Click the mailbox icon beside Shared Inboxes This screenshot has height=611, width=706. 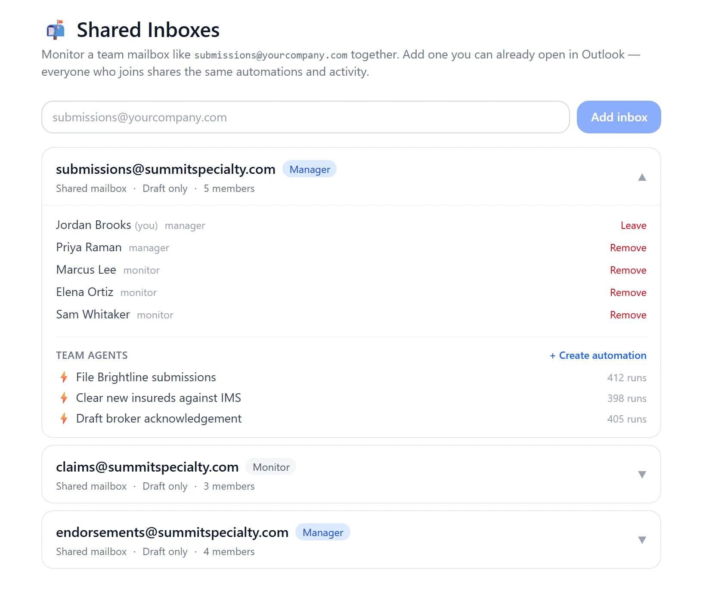click(56, 30)
